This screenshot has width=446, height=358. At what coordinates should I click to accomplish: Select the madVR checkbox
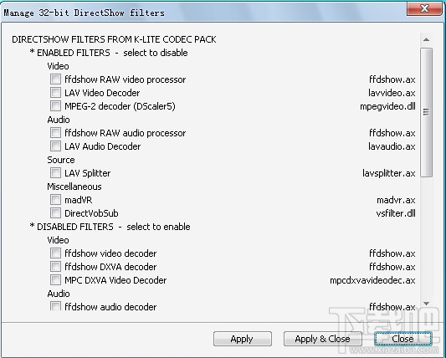(55, 200)
